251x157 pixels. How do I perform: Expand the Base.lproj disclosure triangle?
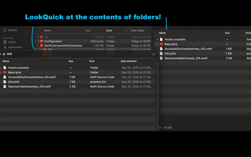coord(1,72)
